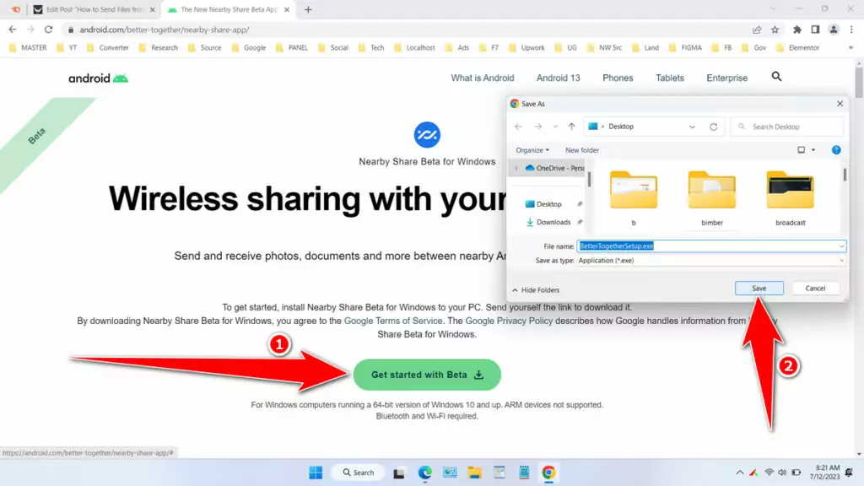The height and width of the screenshot is (486, 864).
Task: Click the taskbar Search box
Action: [x=358, y=472]
